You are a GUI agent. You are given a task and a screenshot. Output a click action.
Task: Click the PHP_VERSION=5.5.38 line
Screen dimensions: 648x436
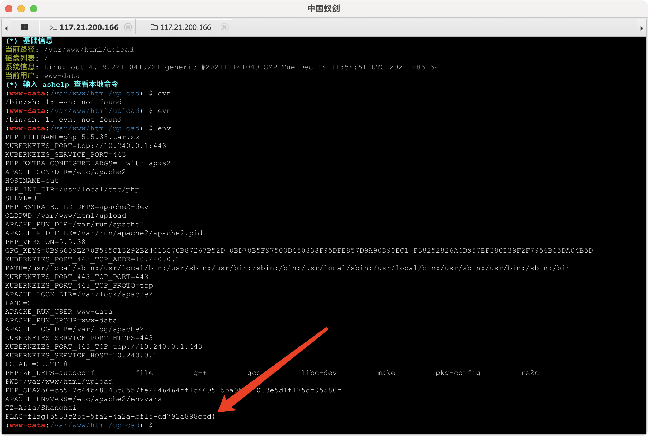pos(45,242)
